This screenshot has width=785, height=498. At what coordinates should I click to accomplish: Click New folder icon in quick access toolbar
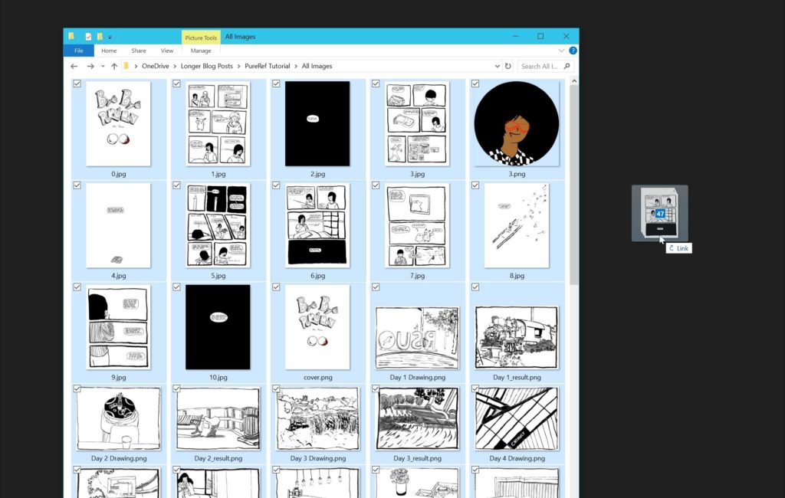[100, 37]
